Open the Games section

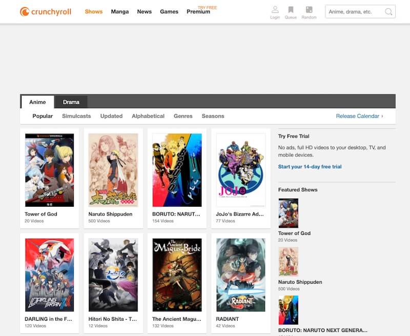[x=169, y=11]
